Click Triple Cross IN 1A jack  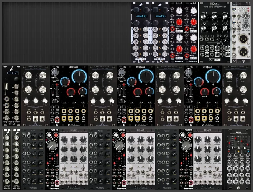[x=202, y=48]
